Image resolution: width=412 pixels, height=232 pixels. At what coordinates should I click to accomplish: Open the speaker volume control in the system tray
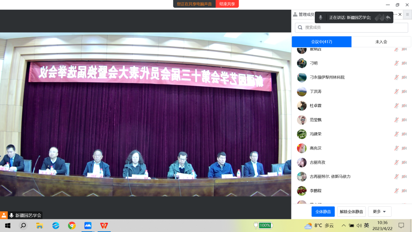click(x=359, y=225)
